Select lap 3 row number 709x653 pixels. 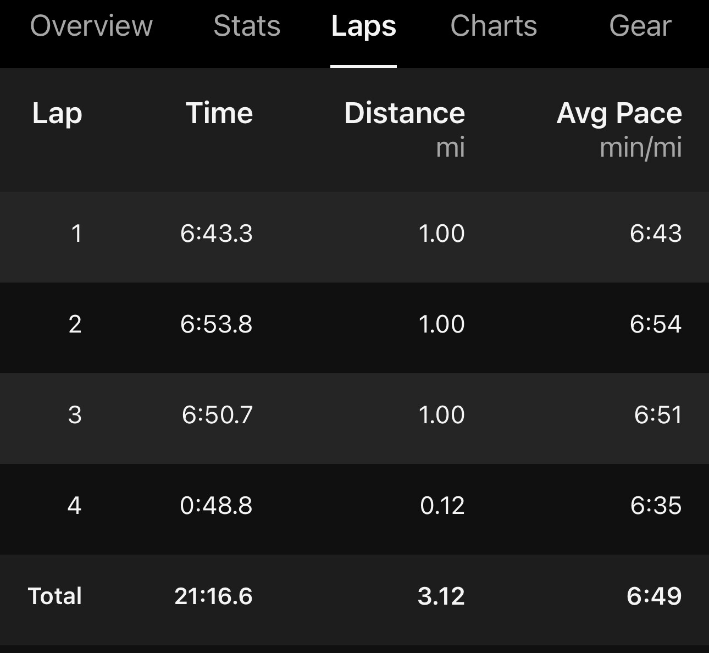click(75, 415)
